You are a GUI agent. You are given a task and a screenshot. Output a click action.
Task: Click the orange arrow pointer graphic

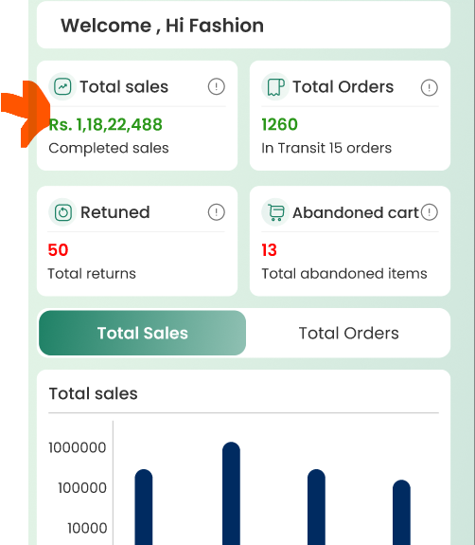(x=26, y=114)
